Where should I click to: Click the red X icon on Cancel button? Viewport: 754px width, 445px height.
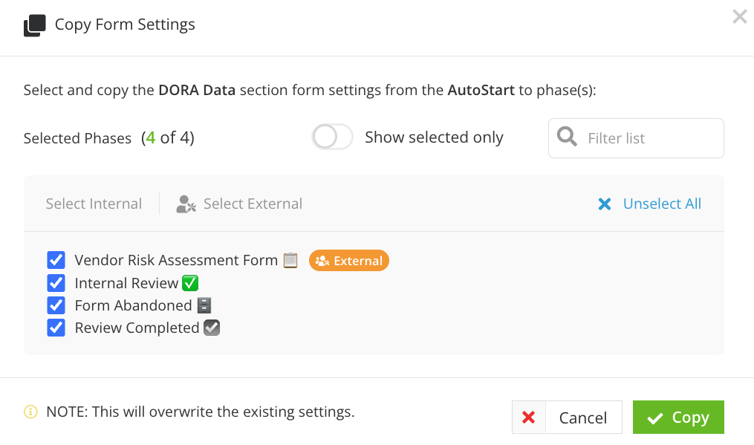(528, 417)
